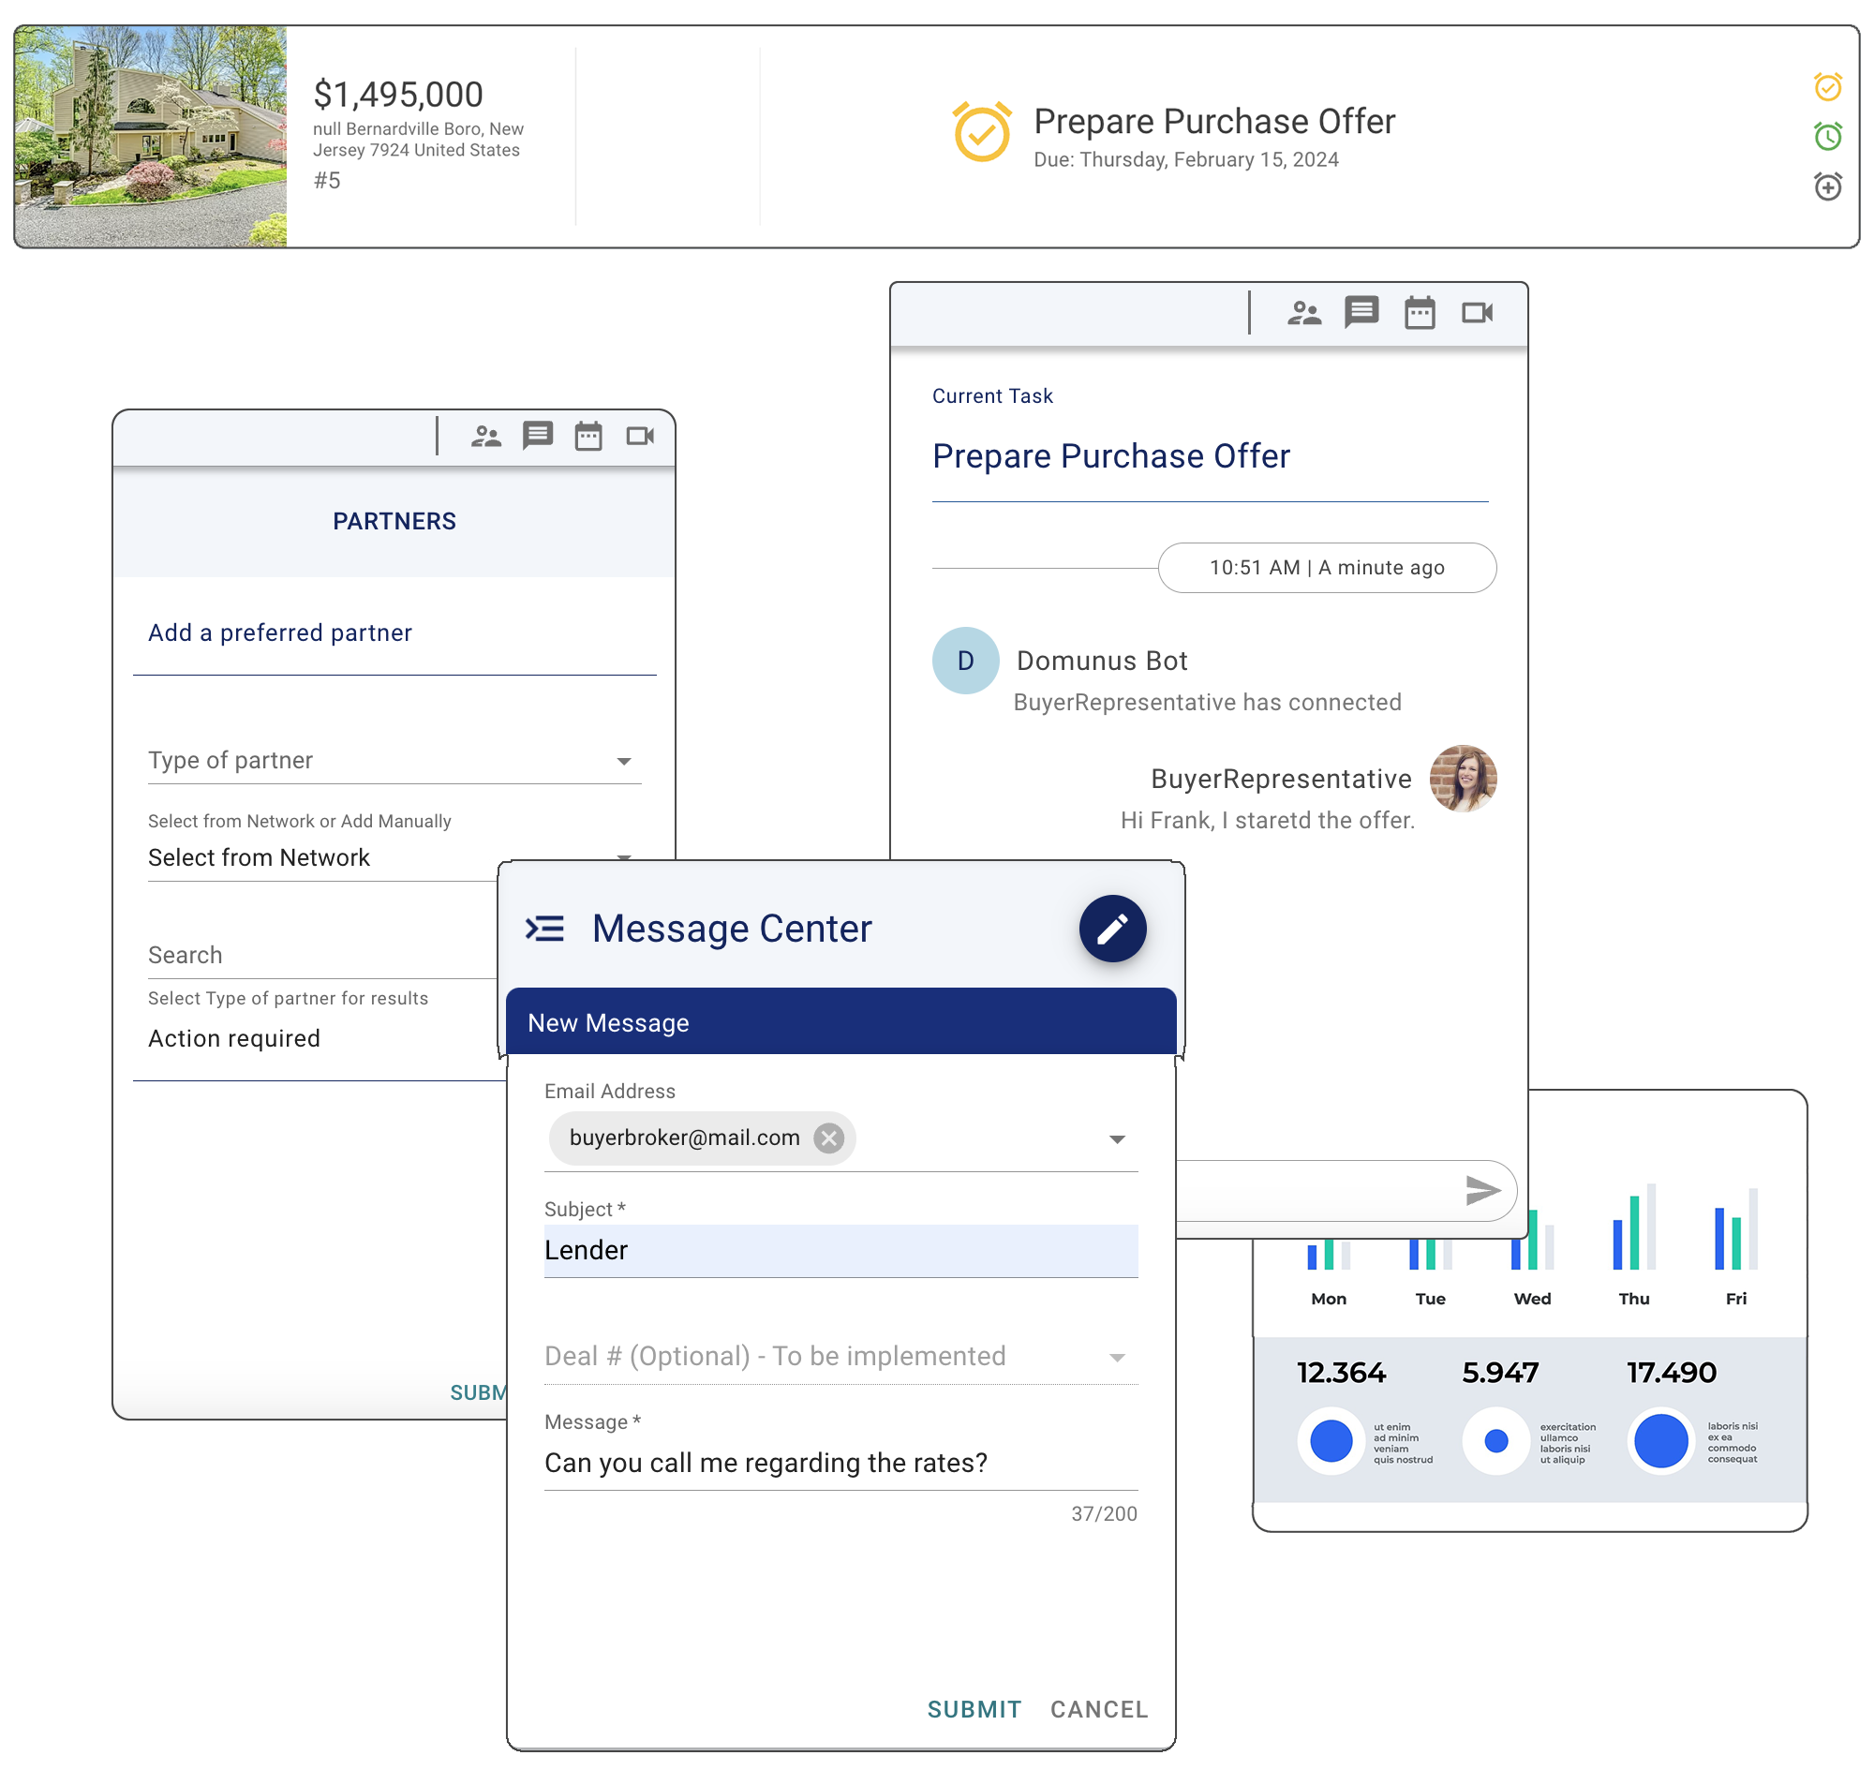Screen dimensions: 1874x1785
Task: Click chat message icon in Partners panel toolbar
Action: tap(538, 436)
